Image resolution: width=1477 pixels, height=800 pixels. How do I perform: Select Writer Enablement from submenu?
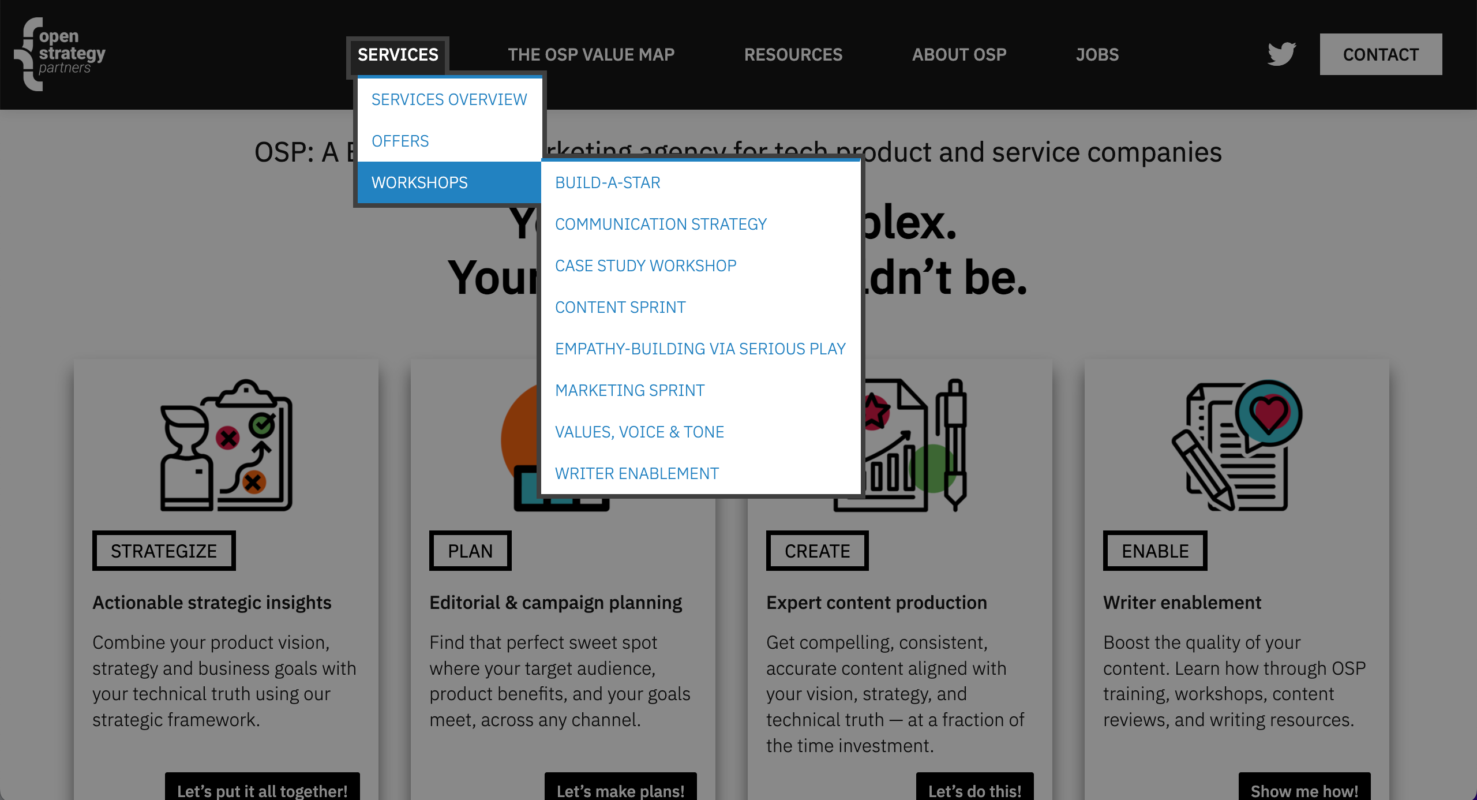point(636,473)
